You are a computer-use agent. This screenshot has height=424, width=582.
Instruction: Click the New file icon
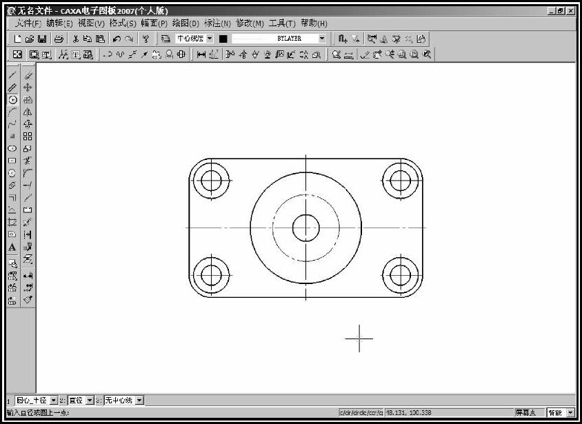[17, 39]
